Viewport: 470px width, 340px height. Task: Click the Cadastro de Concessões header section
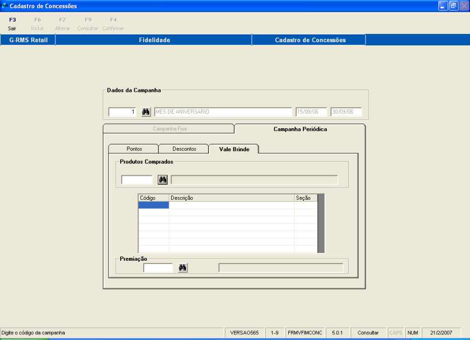pos(310,40)
